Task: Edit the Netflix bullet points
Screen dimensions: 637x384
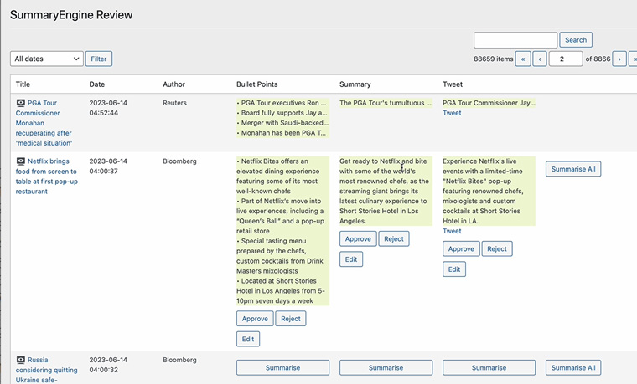Action: click(x=248, y=339)
